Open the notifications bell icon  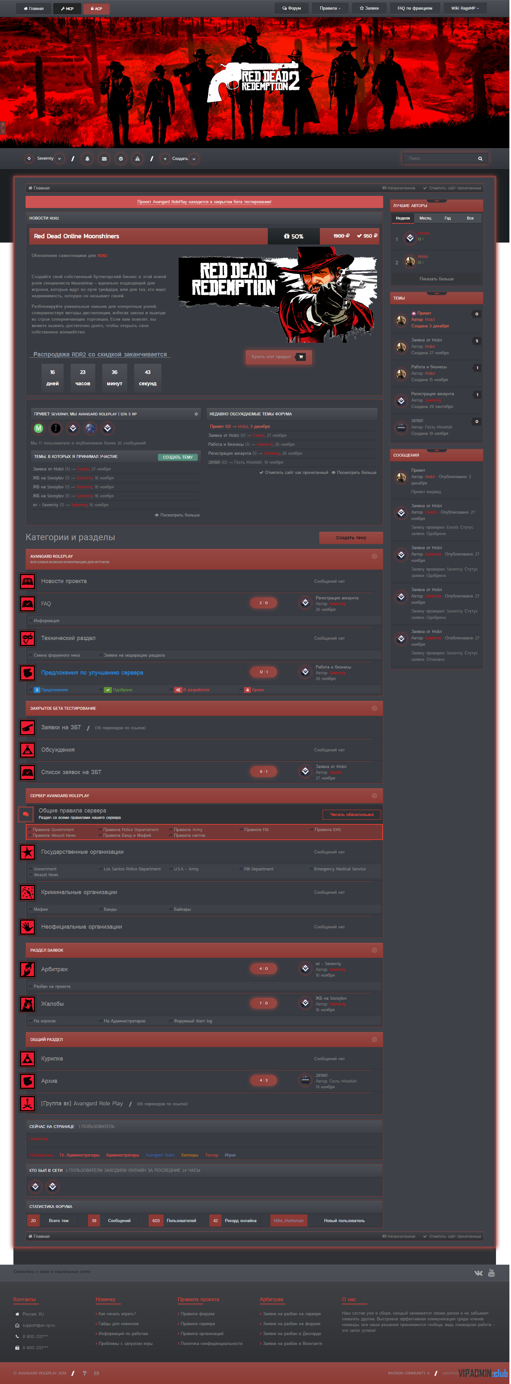point(88,159)
